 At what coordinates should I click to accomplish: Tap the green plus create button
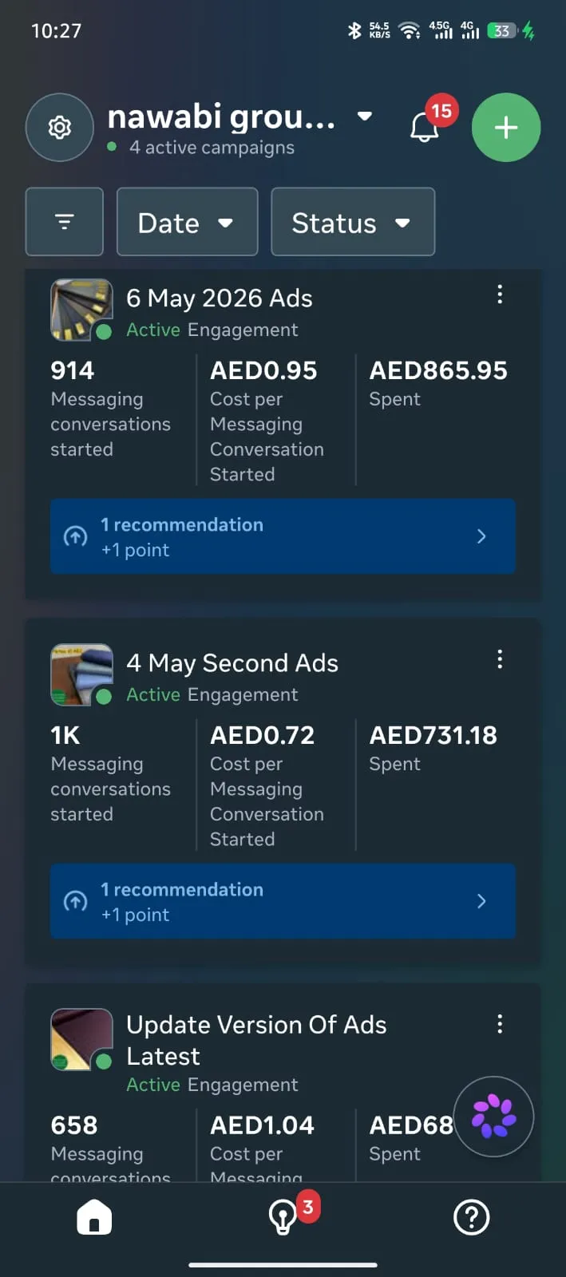(x=506, y=128)
